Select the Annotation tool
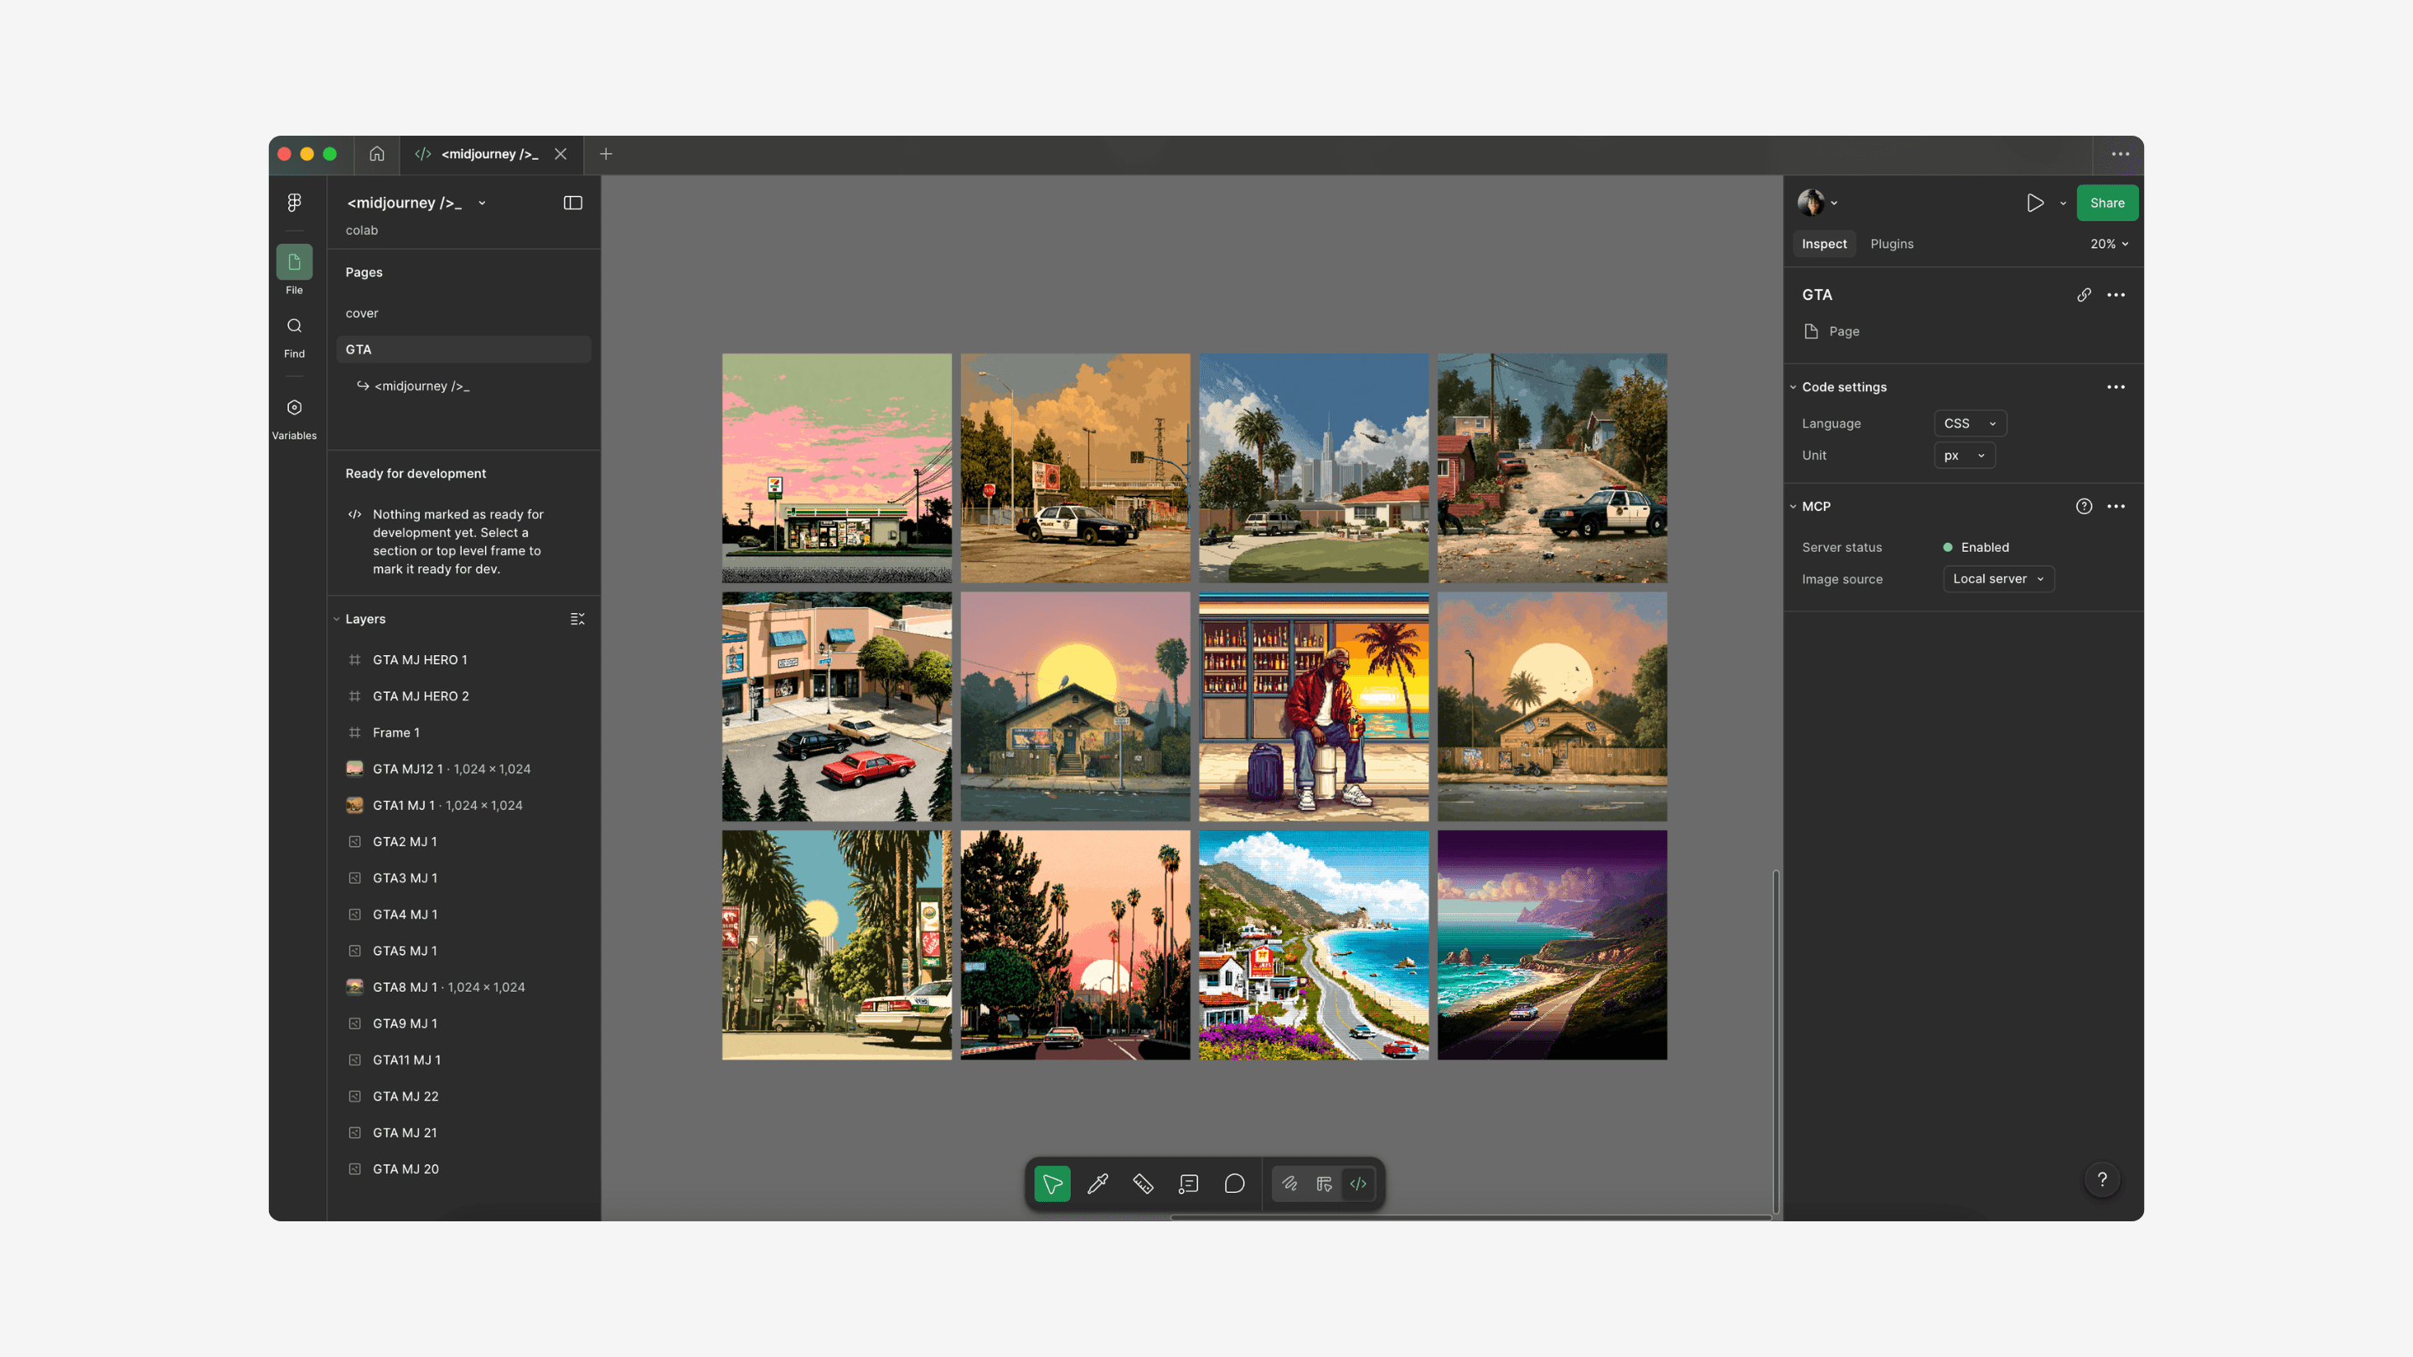This screenshot has width=2413, height=1357. 1189,1184
